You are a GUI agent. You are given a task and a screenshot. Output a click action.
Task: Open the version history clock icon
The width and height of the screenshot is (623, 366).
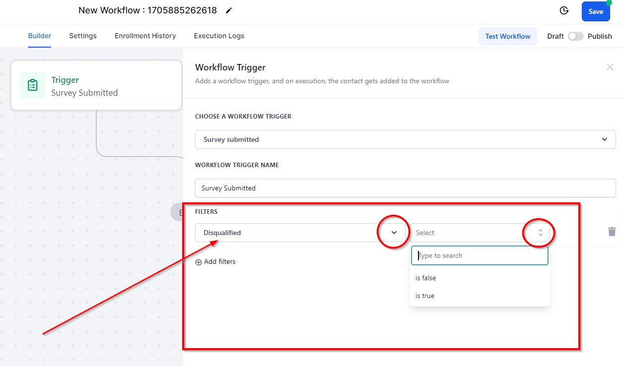pyautogui.click(x=564, y=11)
